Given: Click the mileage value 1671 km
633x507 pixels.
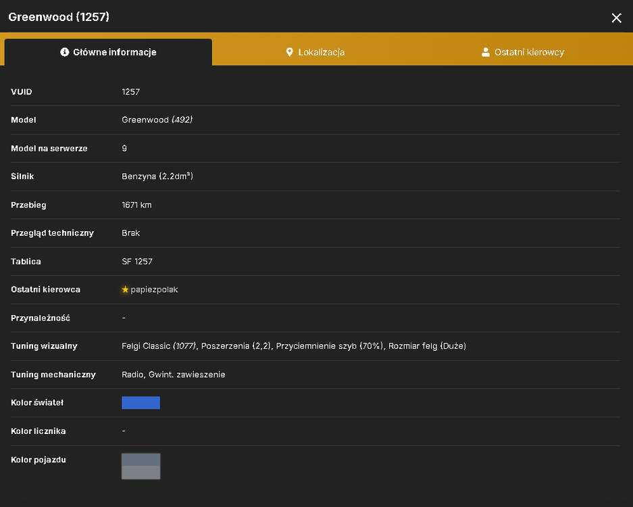Looking at the screenshot, I should click(137, 205).
